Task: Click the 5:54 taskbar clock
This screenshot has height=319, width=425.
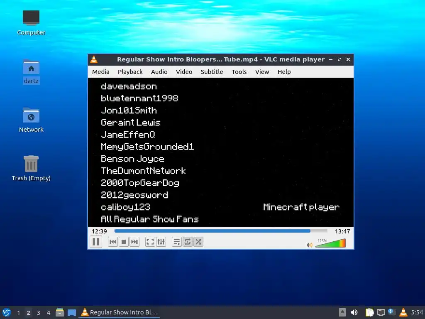Action: tap(417, 312)
